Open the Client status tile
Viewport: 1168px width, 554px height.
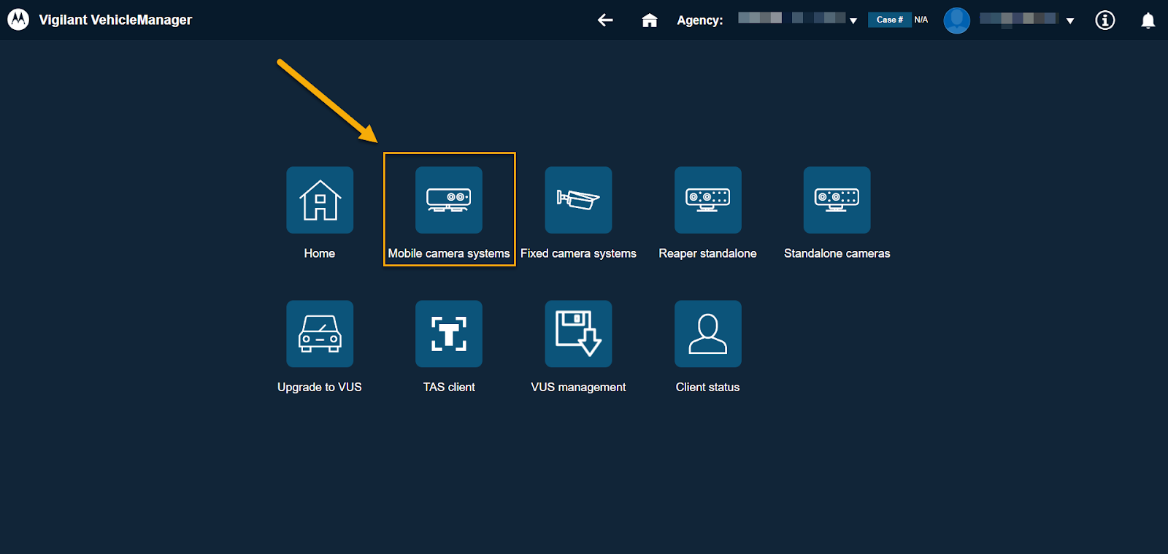pyautogui.click(x=708, y=334)
